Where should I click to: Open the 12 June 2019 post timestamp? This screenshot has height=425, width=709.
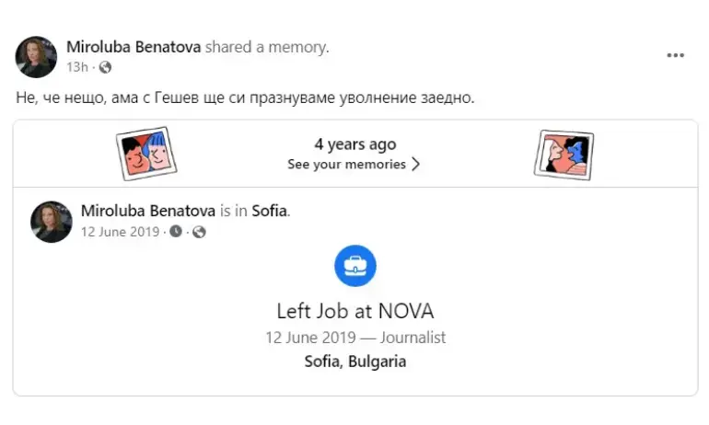120,232
